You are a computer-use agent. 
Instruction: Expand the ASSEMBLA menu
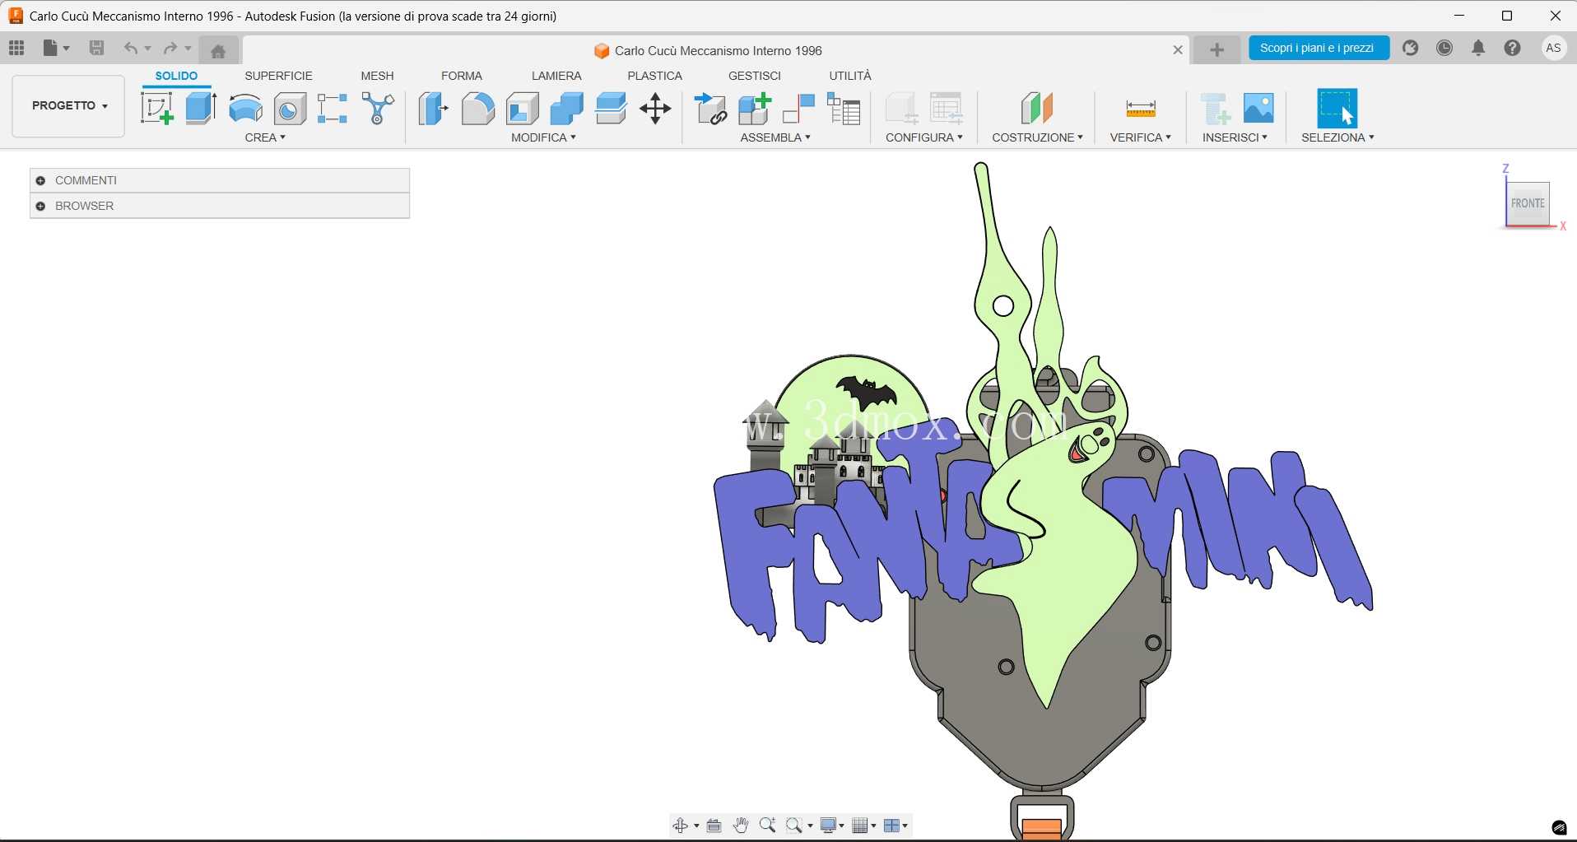[x=775, y=137]
